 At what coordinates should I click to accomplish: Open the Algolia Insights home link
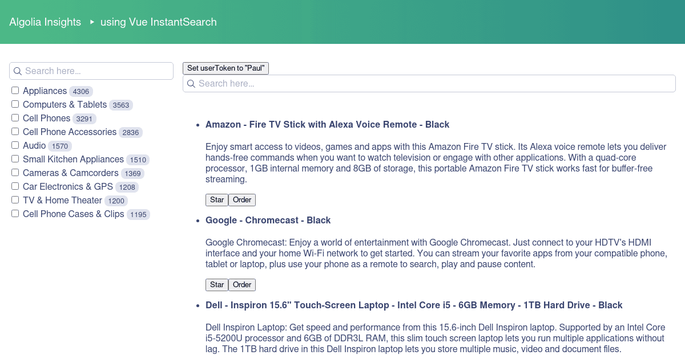[45, 22]
